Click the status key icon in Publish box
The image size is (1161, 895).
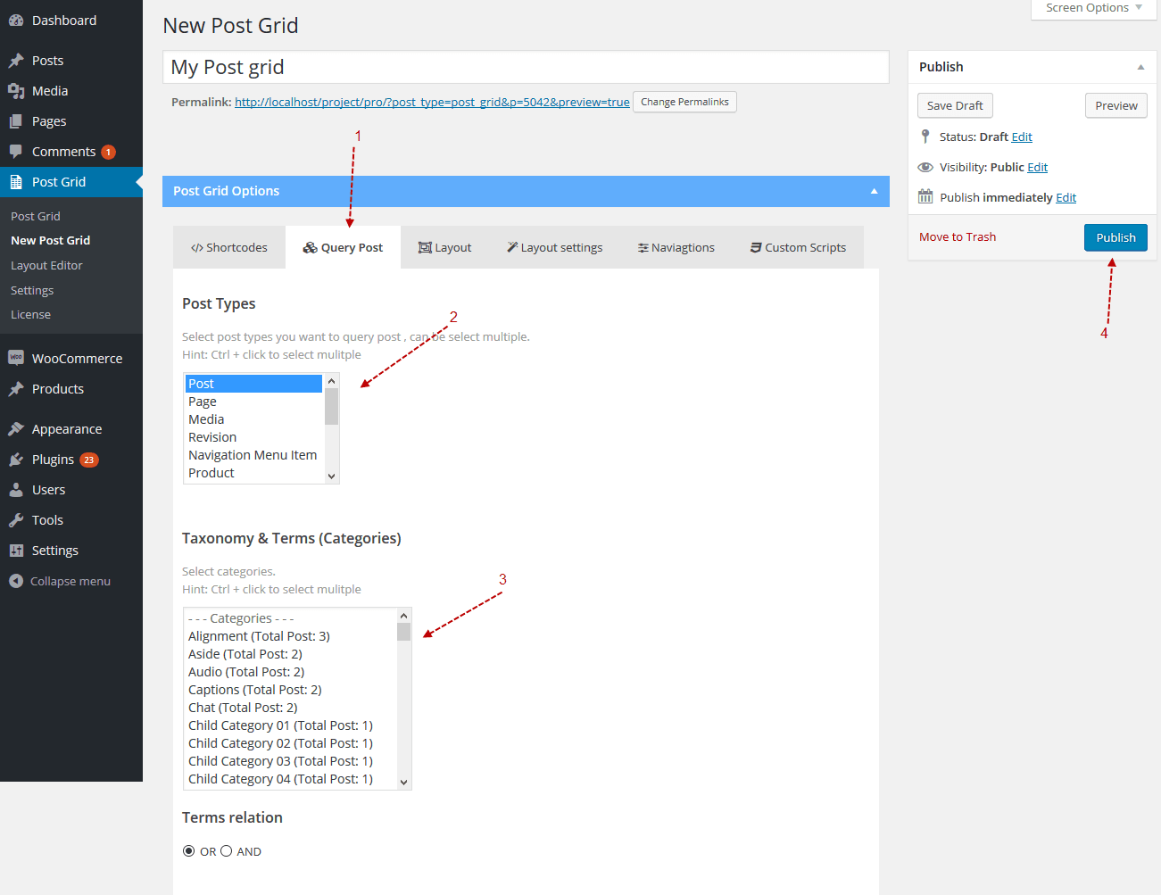tap(925, 137)
